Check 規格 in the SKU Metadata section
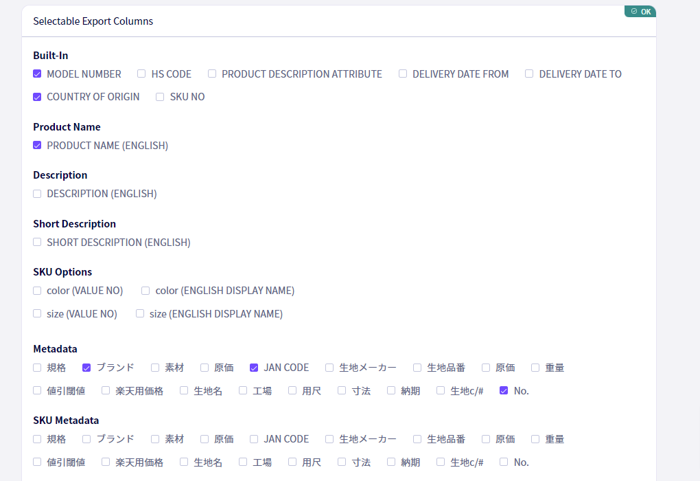 (37, 439)
